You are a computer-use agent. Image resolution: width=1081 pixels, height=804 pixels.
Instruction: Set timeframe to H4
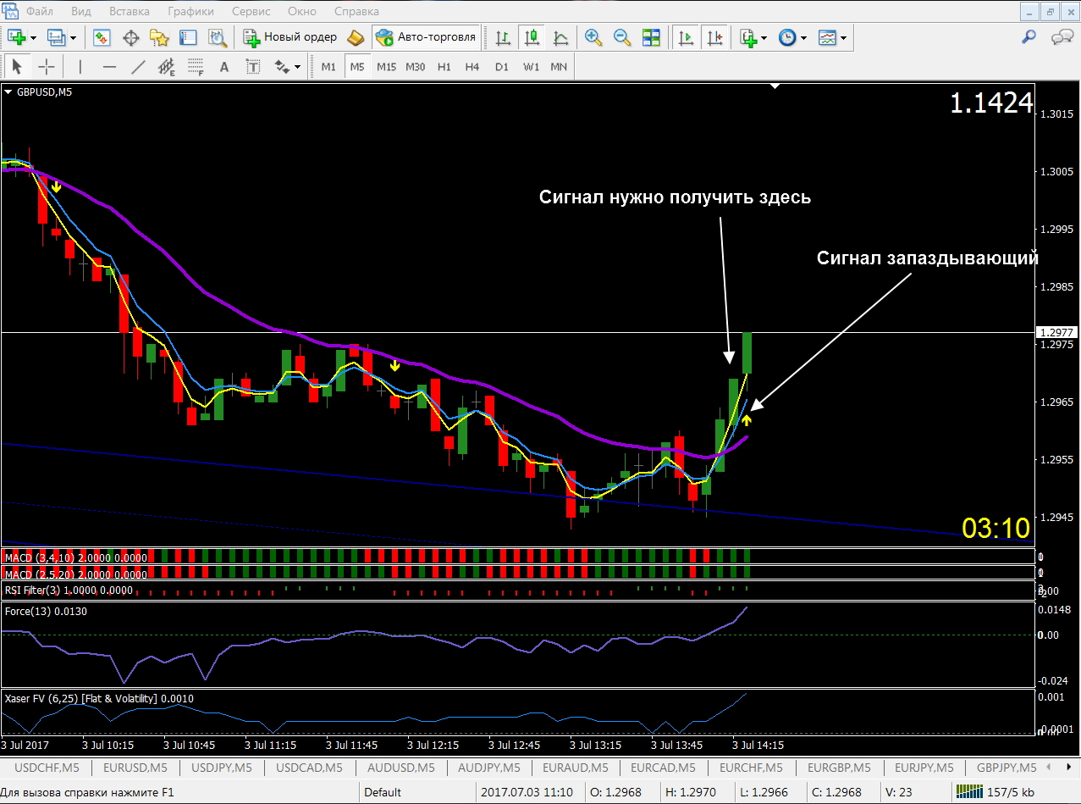[472, 67]
